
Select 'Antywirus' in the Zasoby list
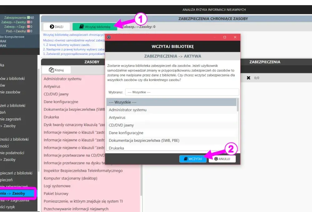[73, 86]
